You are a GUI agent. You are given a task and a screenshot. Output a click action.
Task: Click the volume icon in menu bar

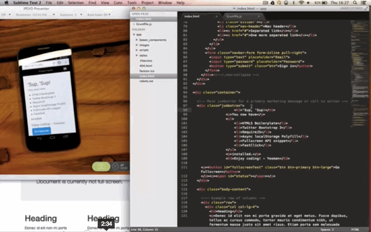pyautogui.click(x=308, y=3)
